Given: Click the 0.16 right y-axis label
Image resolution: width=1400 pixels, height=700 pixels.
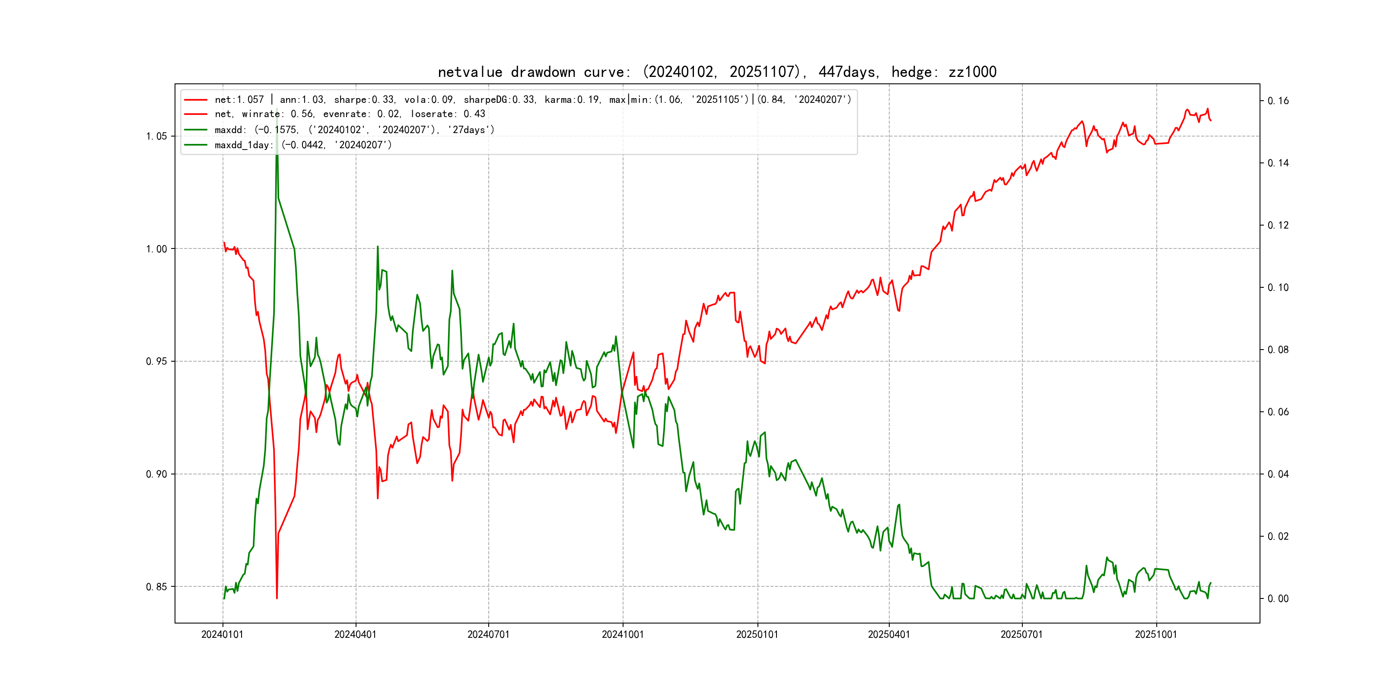Looking at the screenshot, I should click(1278, 101).
